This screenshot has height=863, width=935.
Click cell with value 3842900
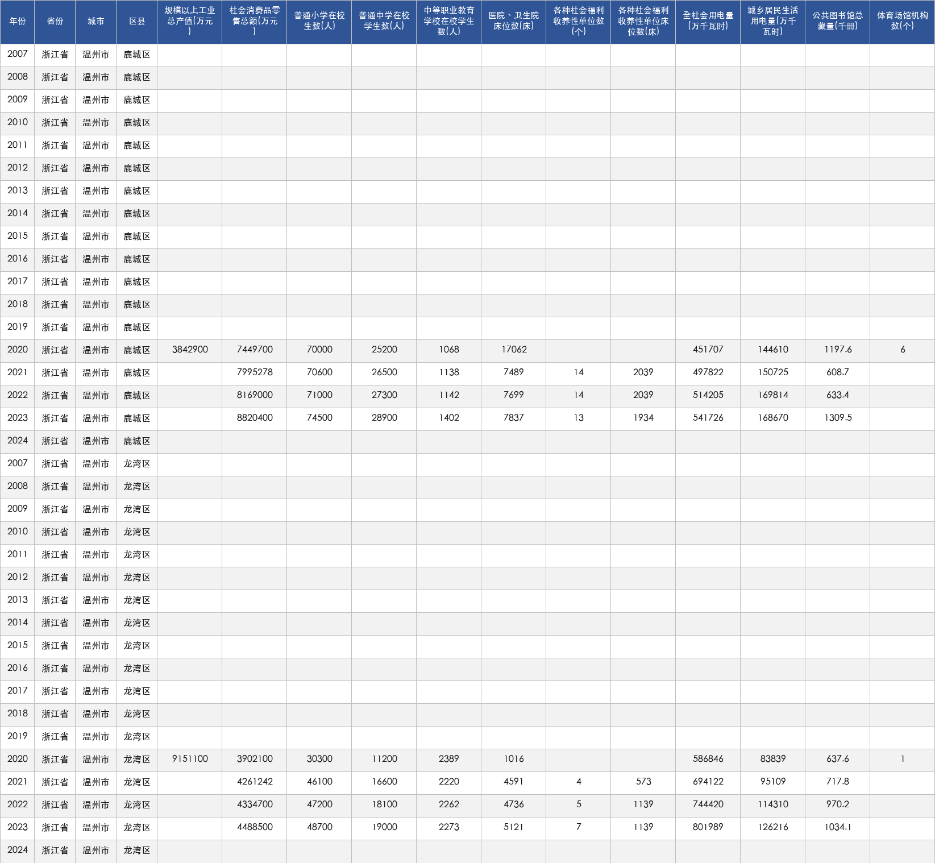point(190,350)
